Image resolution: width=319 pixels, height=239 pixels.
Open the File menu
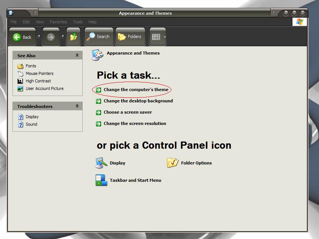tap(14, 22)
